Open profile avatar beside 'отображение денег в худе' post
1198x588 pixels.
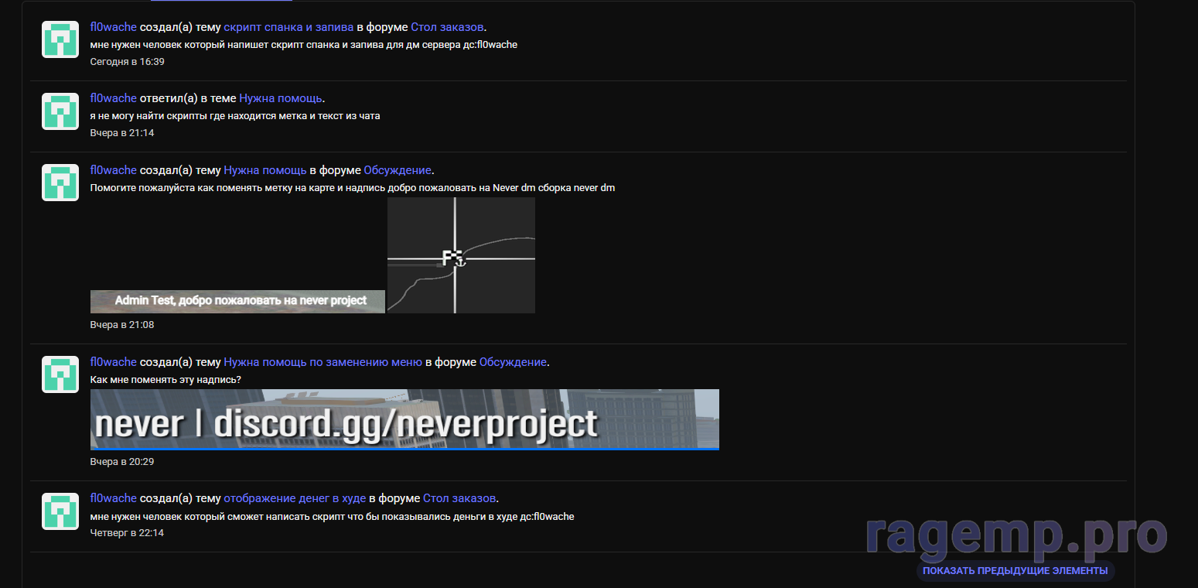pyautogui.click(x=60, y=511)
